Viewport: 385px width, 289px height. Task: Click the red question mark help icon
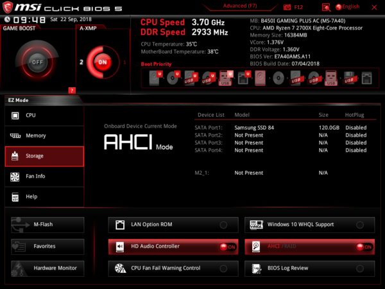click(x=72, y=91)
